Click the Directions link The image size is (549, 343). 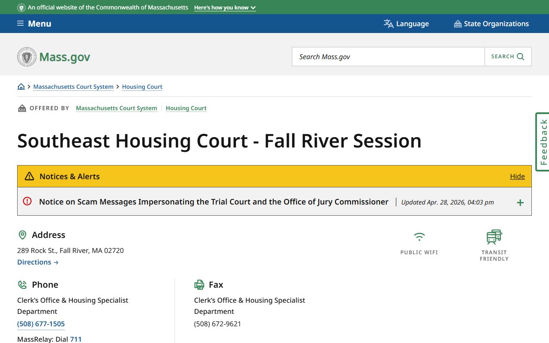38,262
